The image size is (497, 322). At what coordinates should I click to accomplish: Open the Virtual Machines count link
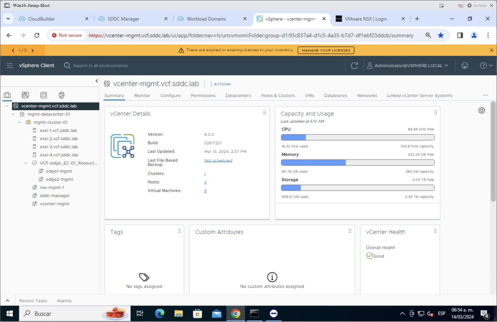pos(205,191)
